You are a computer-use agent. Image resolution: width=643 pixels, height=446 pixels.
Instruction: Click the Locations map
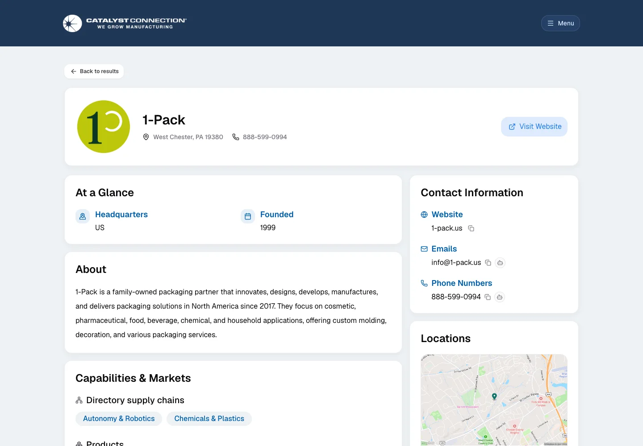(x=494, y=400)
